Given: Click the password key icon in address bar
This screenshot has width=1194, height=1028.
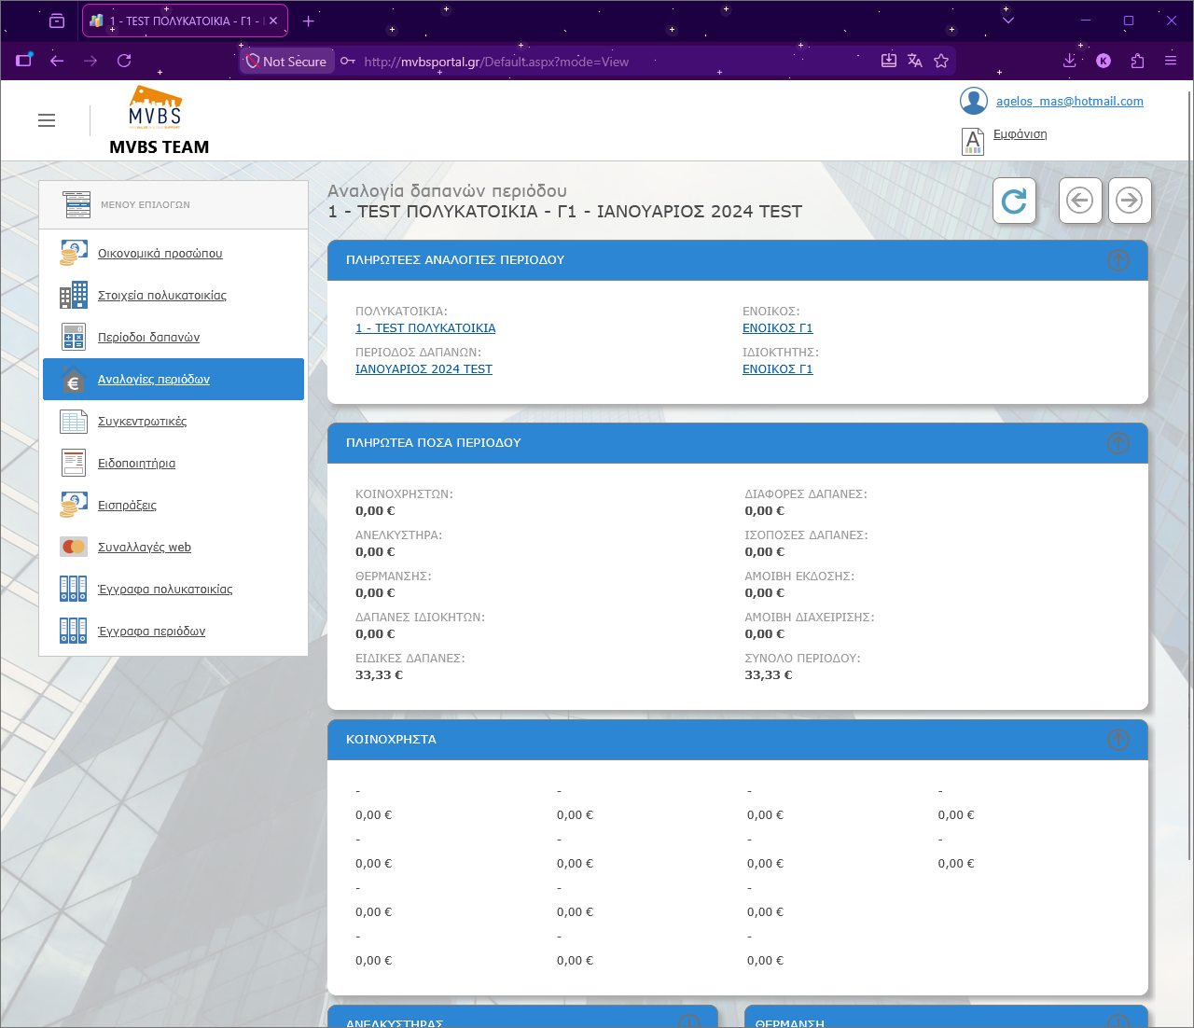Looking at the screenshot, I should coord(348,61).
